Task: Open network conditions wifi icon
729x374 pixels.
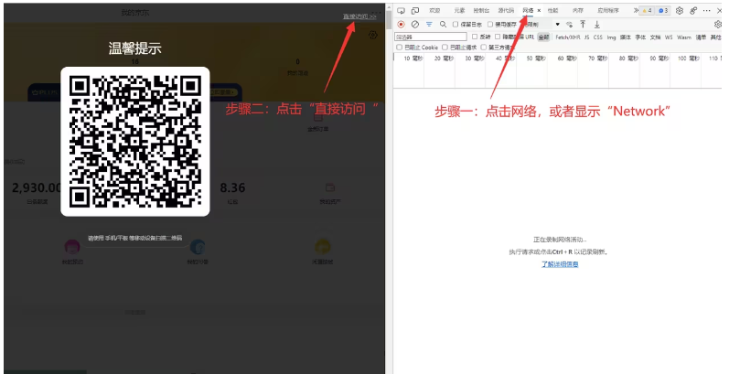Action: (x=570, y=24)
